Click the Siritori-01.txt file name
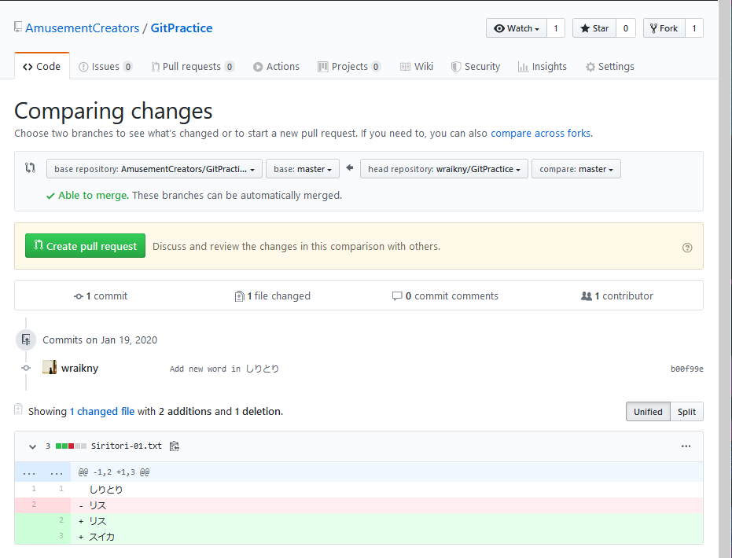The height and width of the screenshot is (558, 732). tap(127, 446)
